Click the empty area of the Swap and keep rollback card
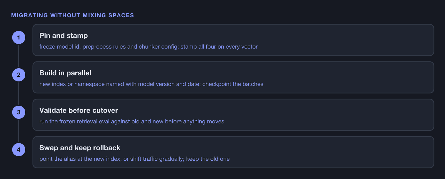Image resolution: width=445 pixels, height=179 pixels. pos(334,152)
